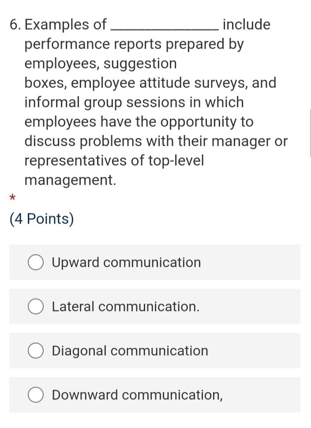Click the (4 Points) label
This screenshot has height=428, width=311.
point(41,218)
